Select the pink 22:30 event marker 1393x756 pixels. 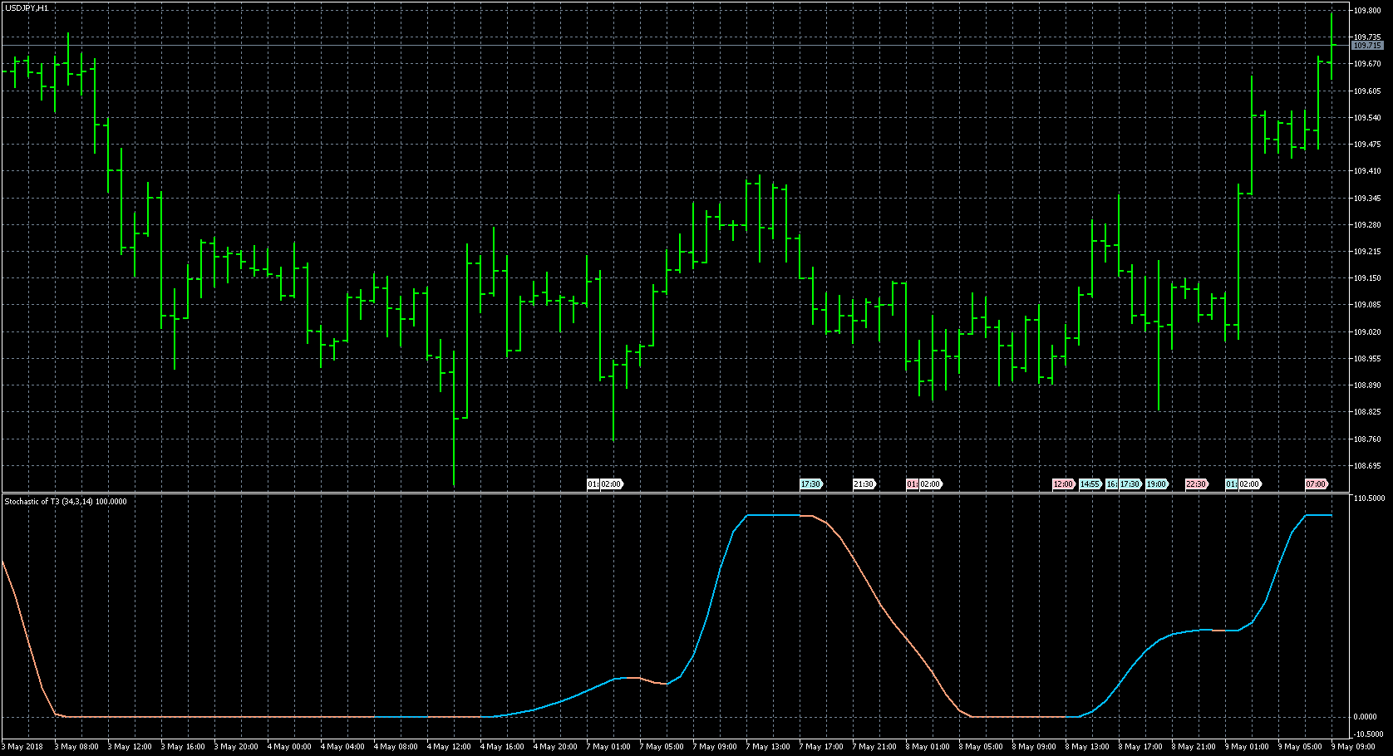tap(1196, 484)
